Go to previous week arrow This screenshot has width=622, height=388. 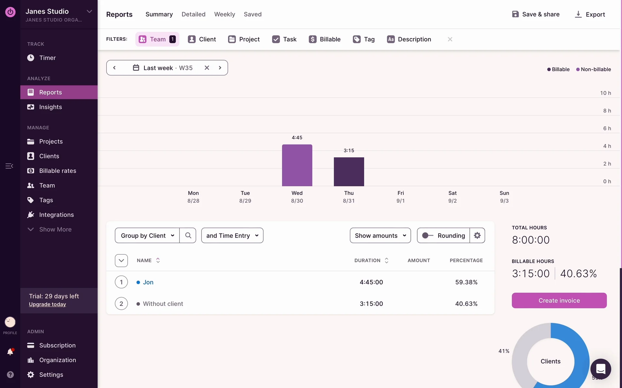tap(114, 68)
